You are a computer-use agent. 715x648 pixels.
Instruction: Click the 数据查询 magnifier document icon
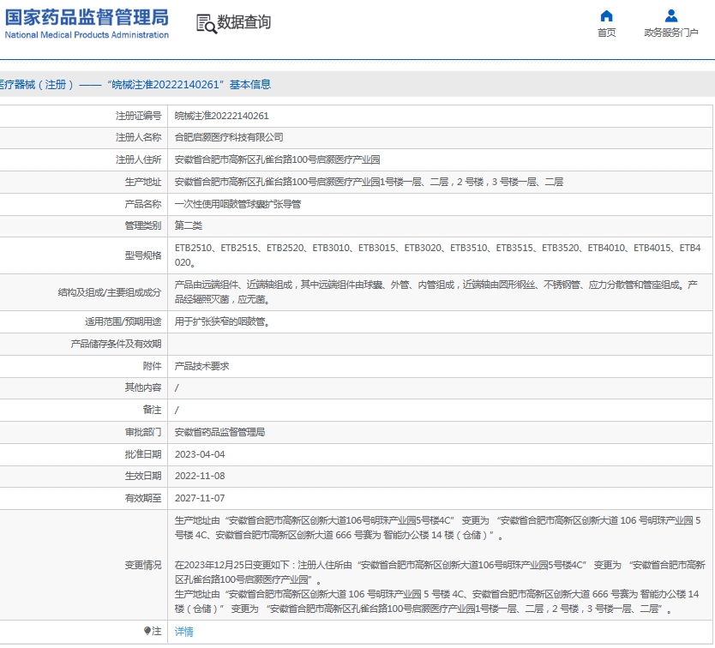[206, 24]
